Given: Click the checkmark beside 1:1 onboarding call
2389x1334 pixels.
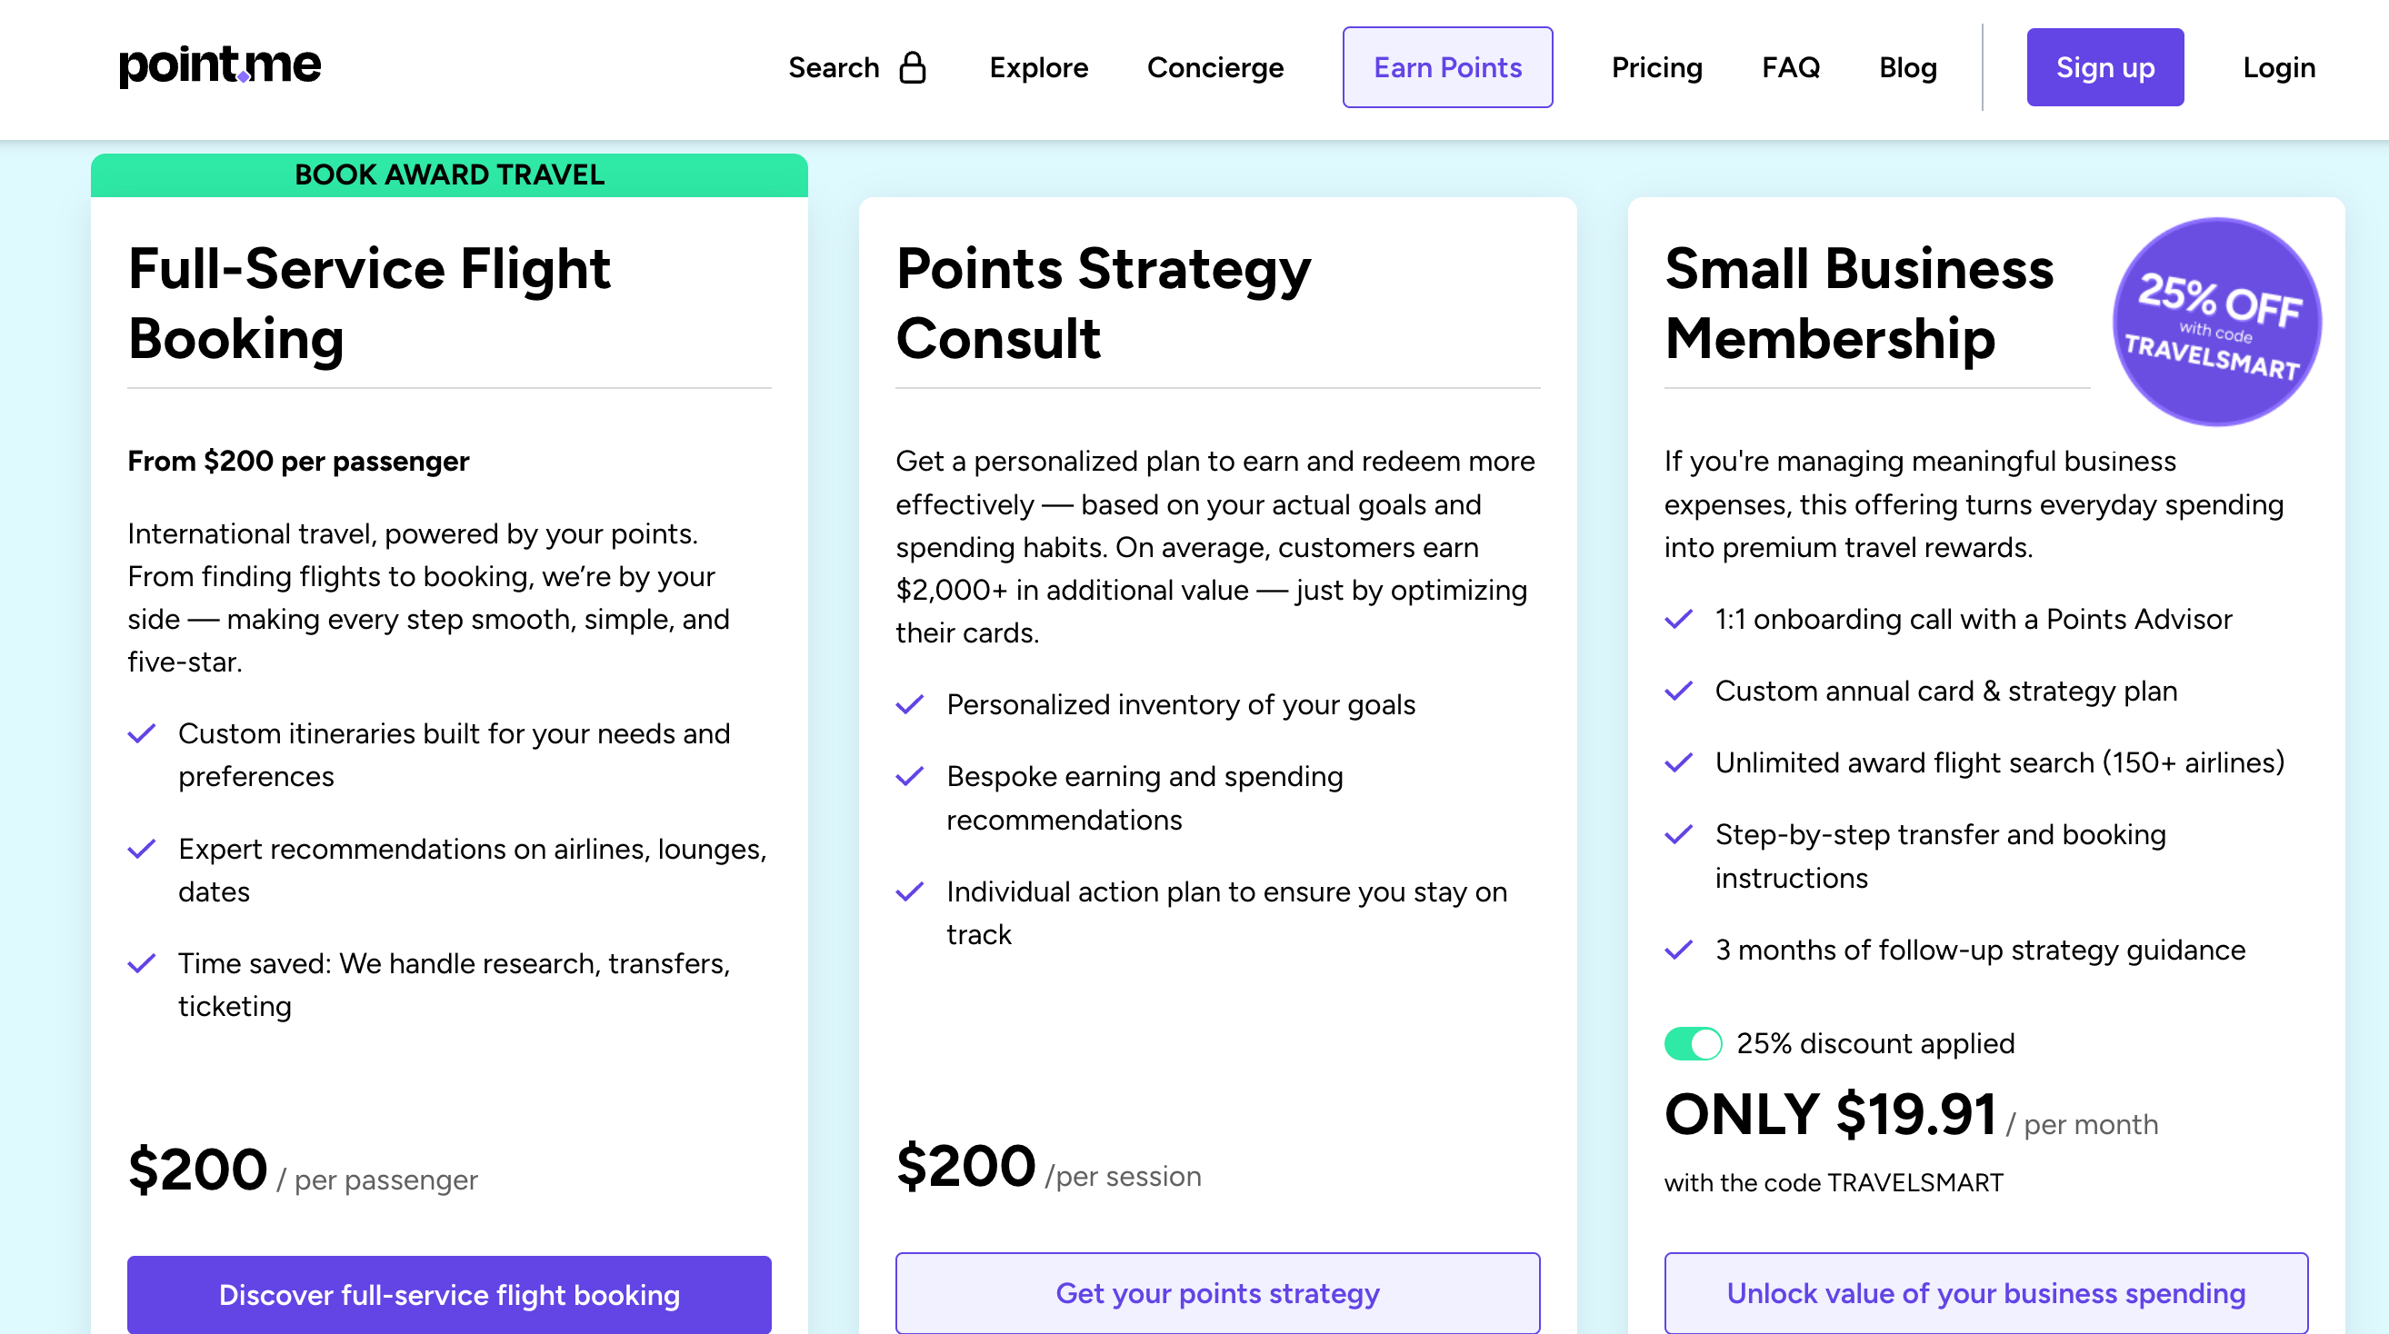Looking at the screenshot, I should click(x=1679, y=619).
